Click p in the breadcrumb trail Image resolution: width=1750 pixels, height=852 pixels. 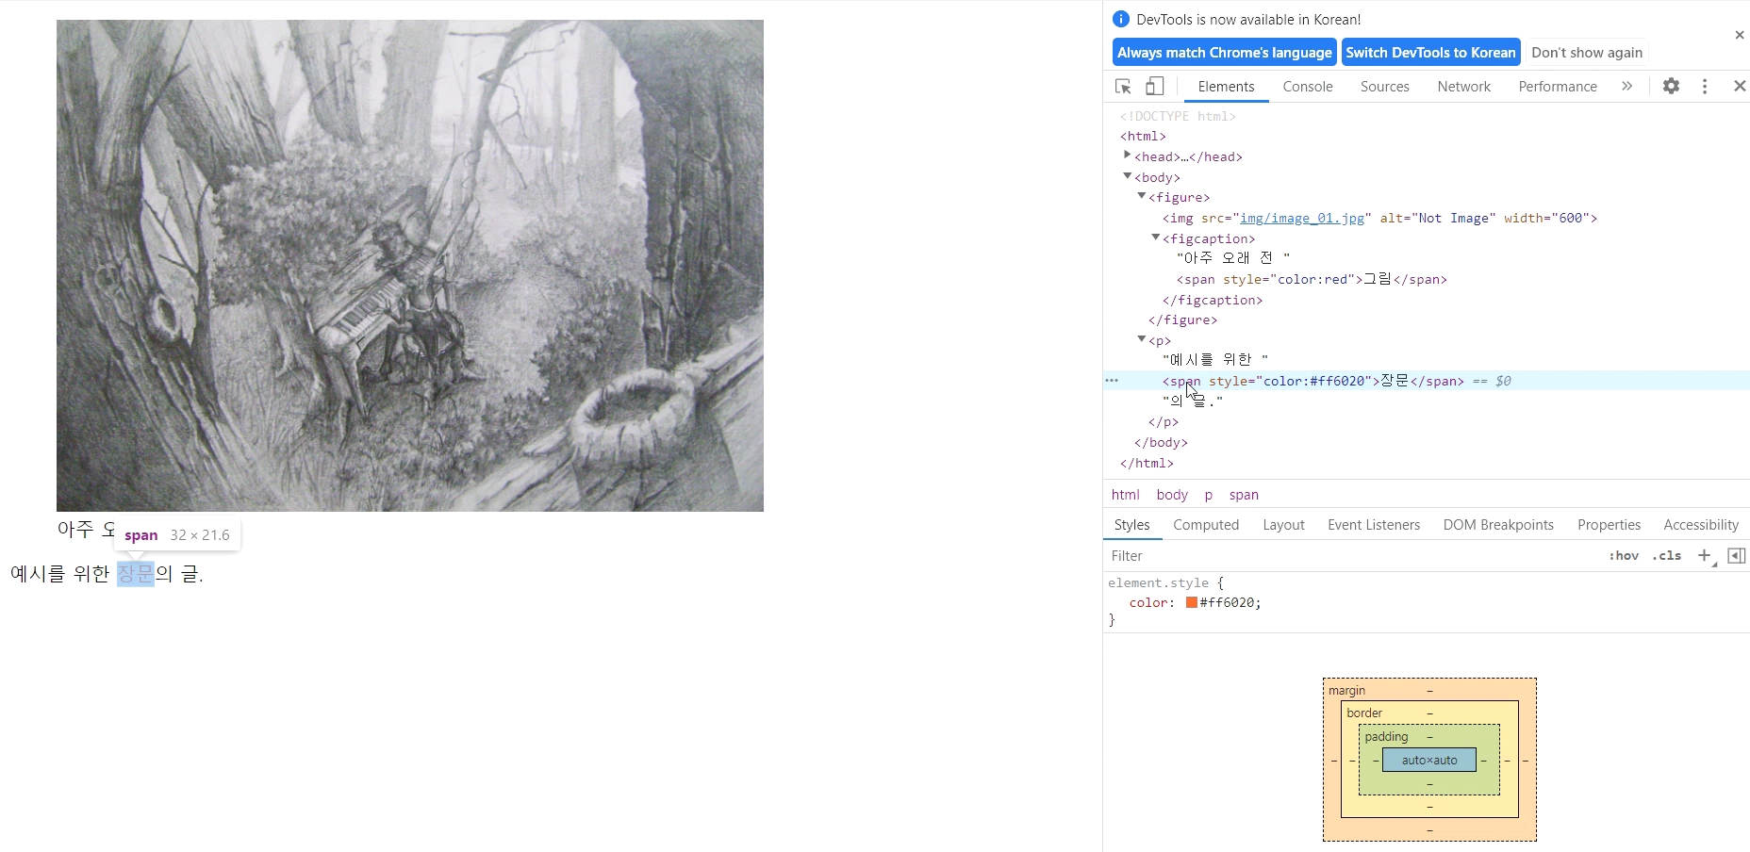(x=1208, y=495)
